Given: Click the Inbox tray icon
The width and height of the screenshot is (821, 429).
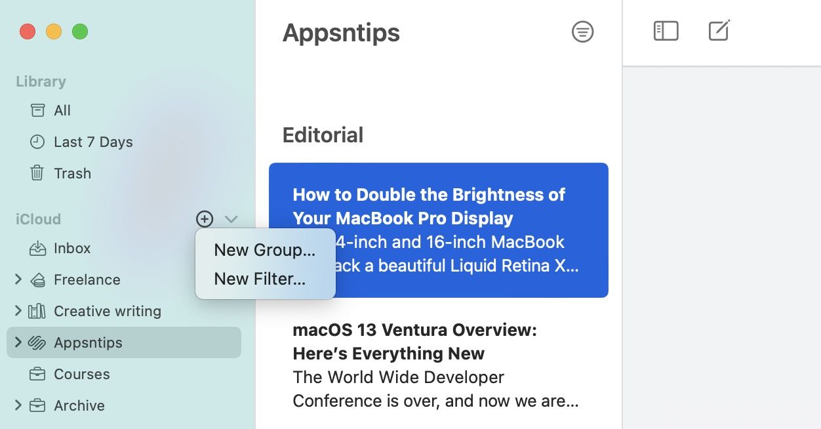Looking at the screenshot, I should tap(37, 248).
